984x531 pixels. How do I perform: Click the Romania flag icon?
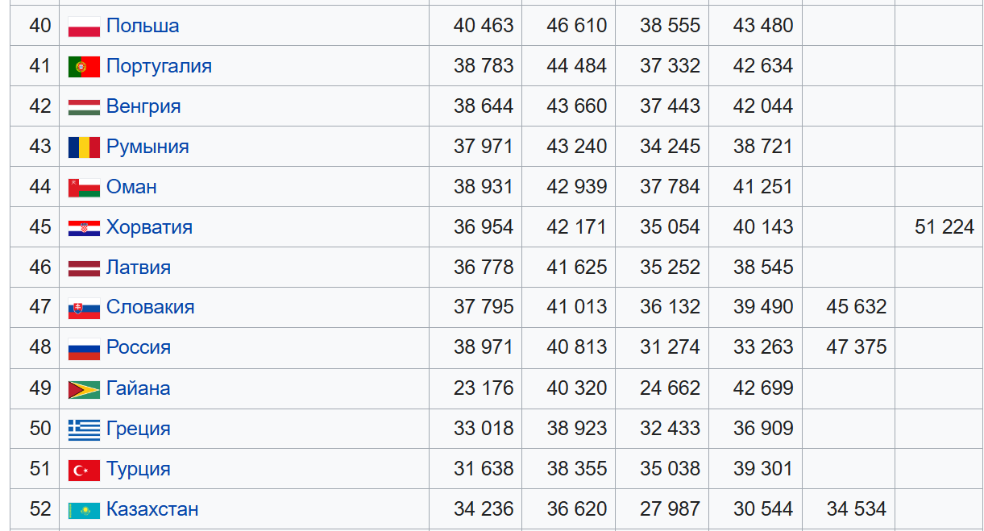pyautogui.click(x=84, y=147)
